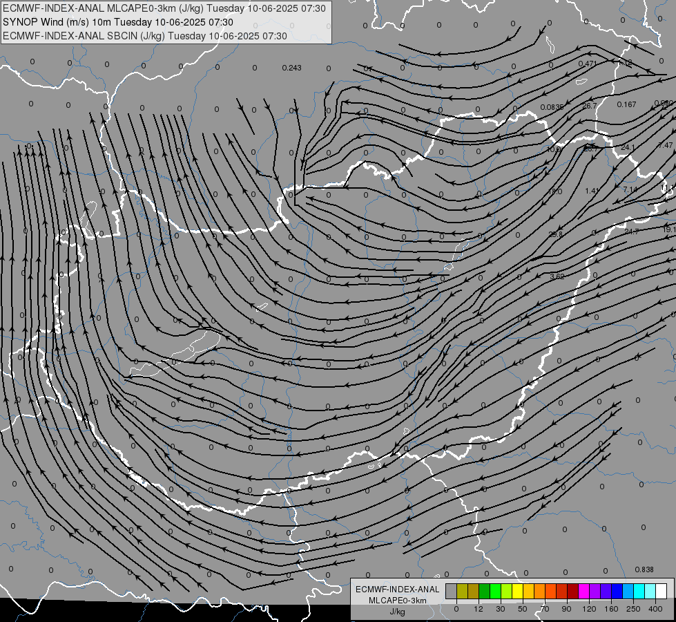Select the pure blue legend swatch
The image size is (676, 622).
(x=617, y=591)
